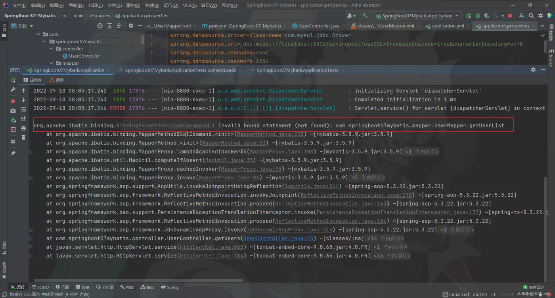Switch to 端点 endpoints tab in run panel
The image size is (555, 298).
(57, 80)
